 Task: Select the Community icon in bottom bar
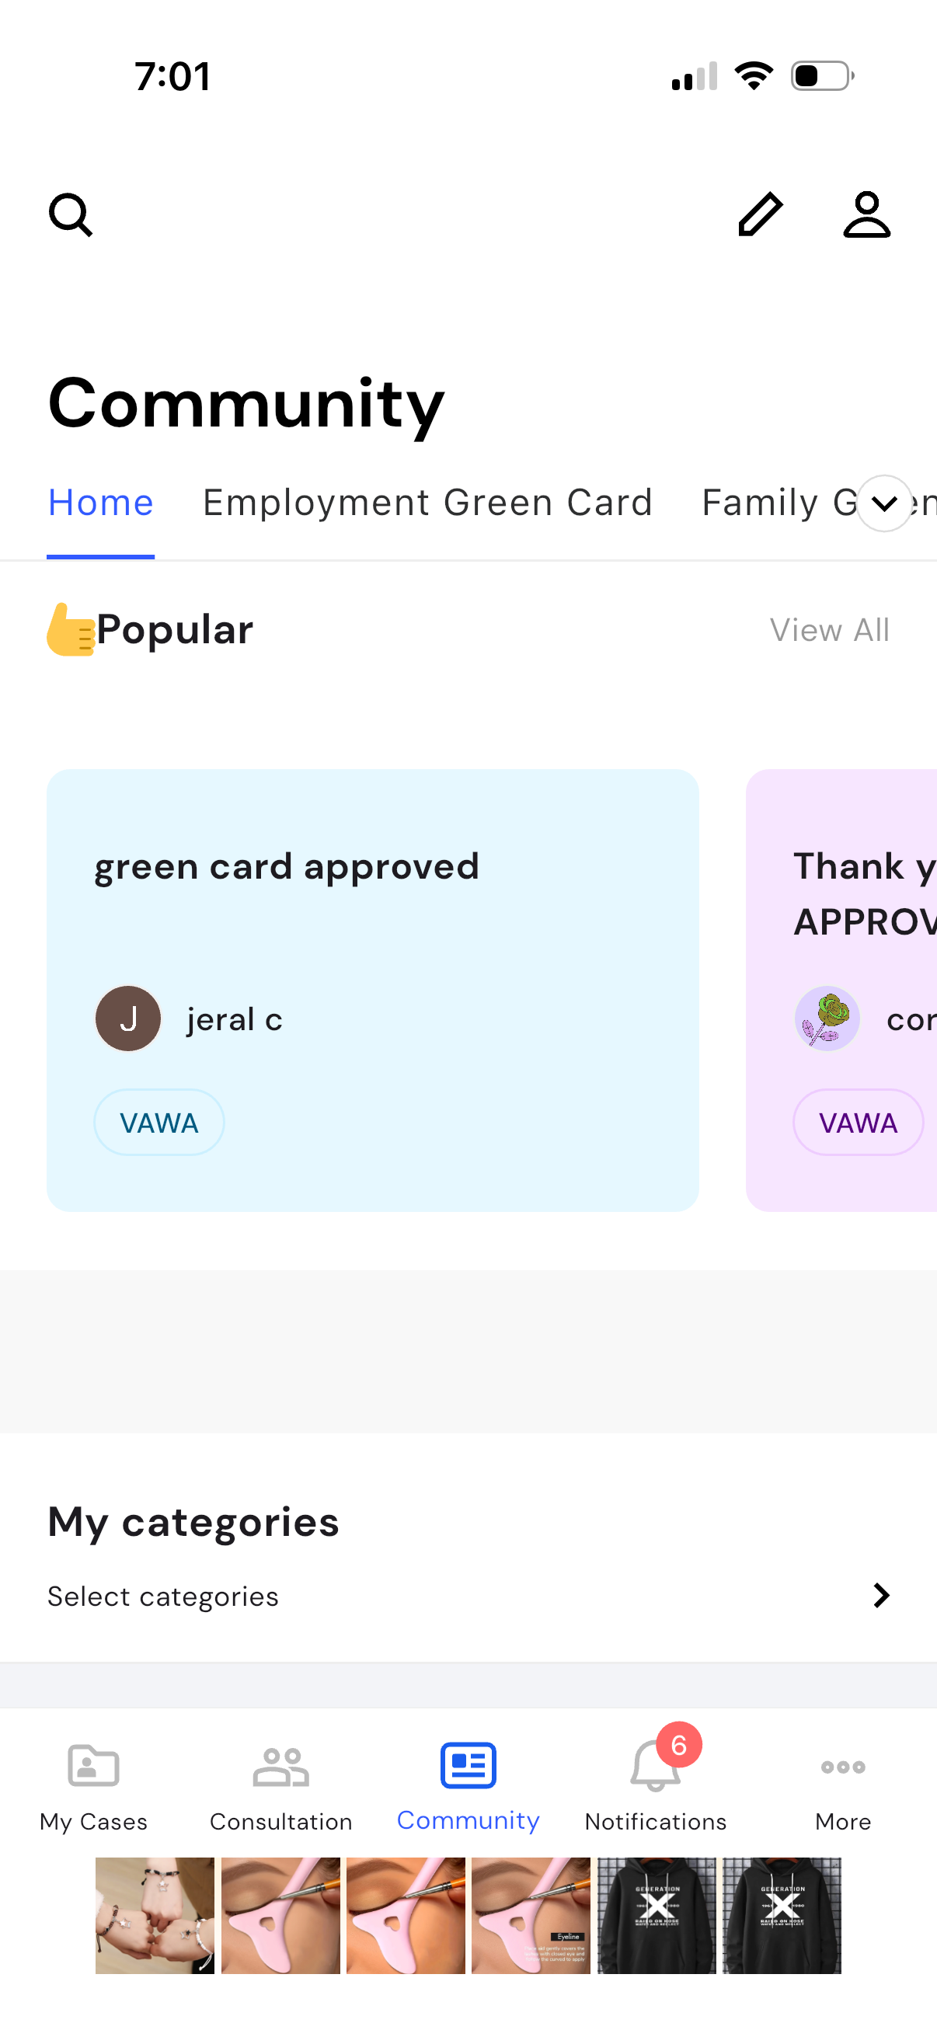468,1767
